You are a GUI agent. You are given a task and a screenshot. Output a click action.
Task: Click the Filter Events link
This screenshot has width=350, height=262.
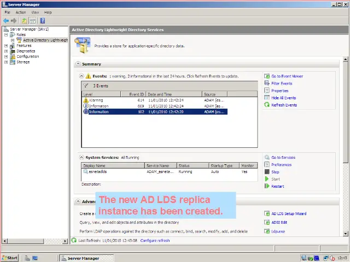coord(282,84)
